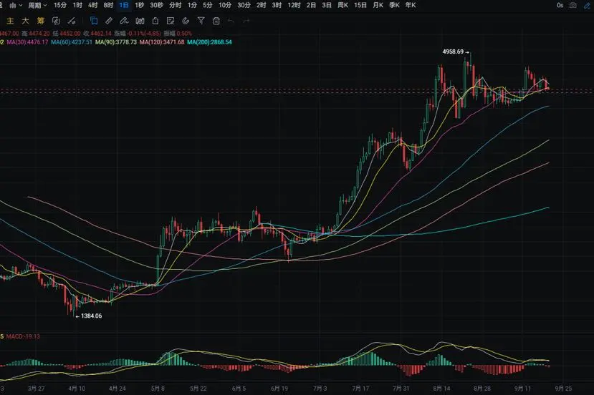Select the active 1日 timeframe

124,5
